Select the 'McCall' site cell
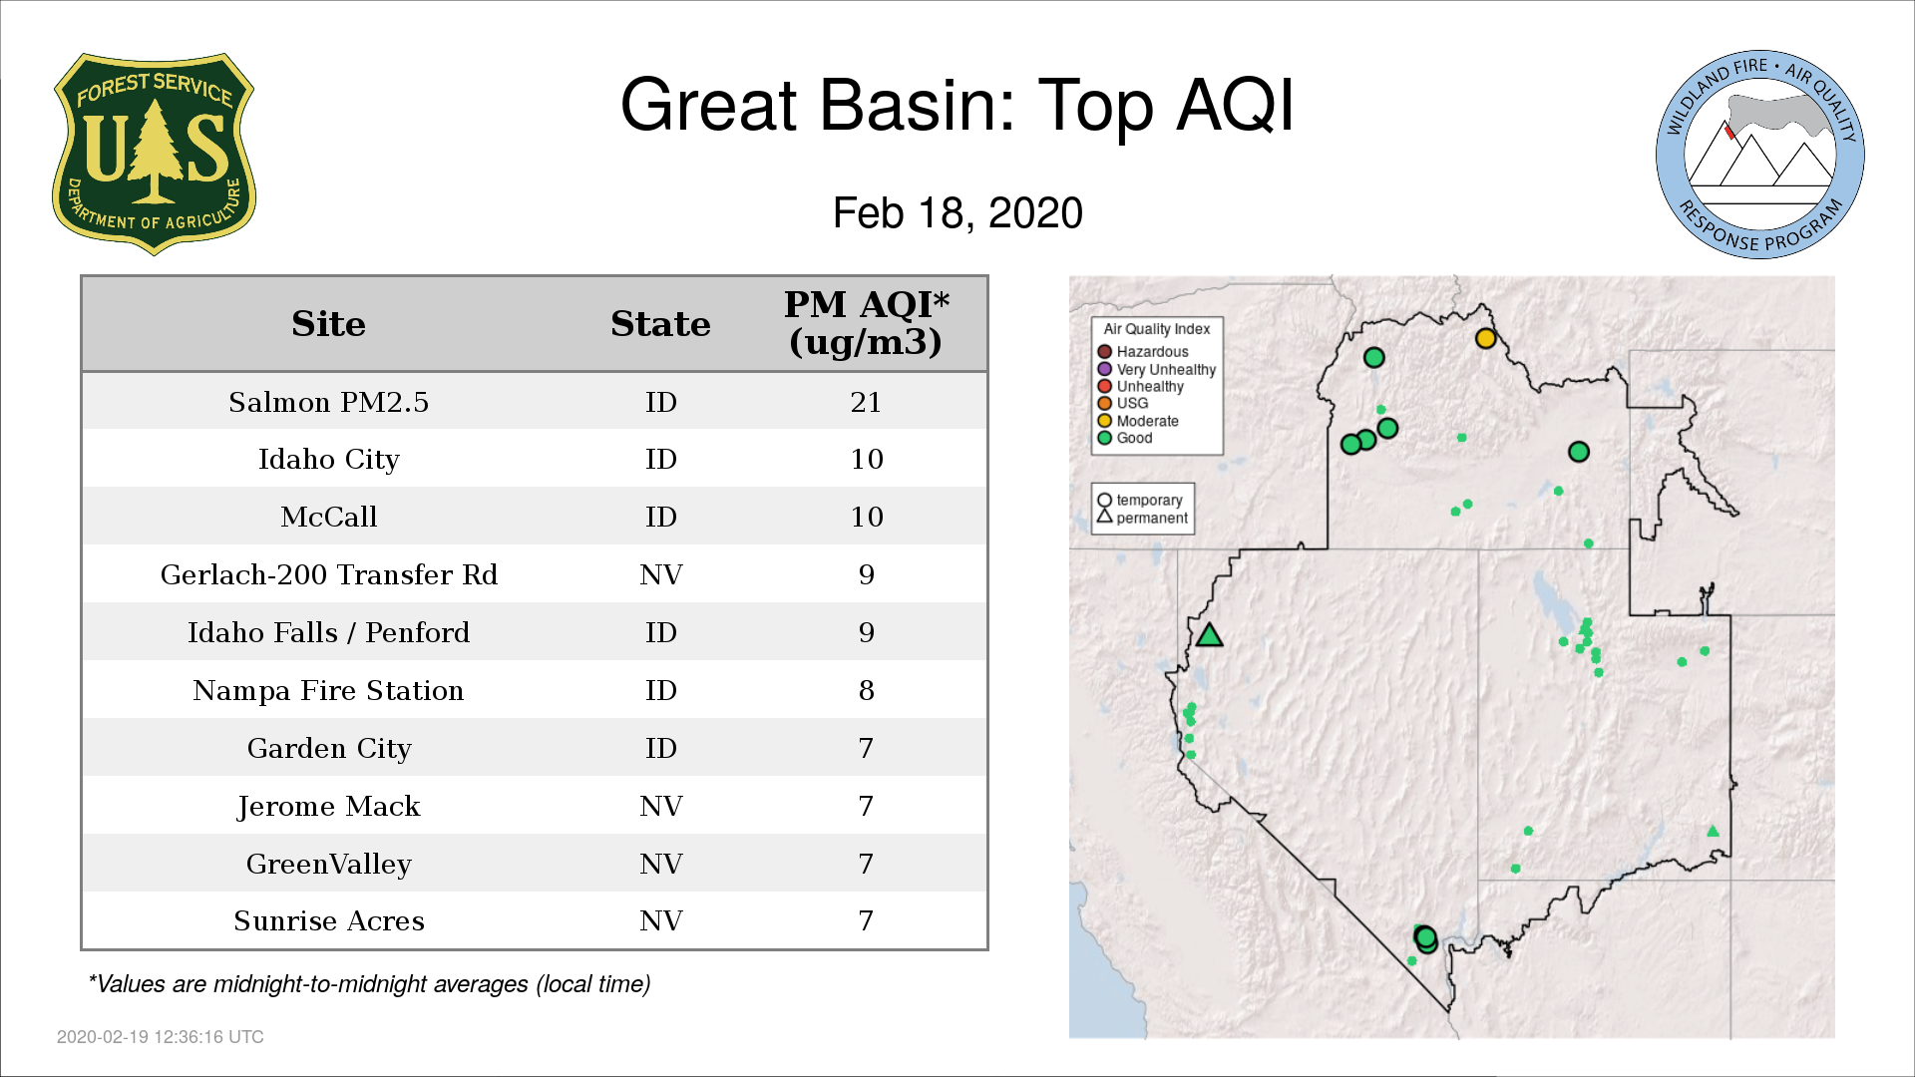The height and width of the screenshot is (1077, 1915). [x=328, y=517]
